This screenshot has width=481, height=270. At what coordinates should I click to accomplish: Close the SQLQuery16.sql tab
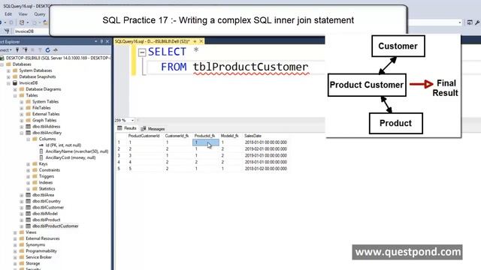201,41
